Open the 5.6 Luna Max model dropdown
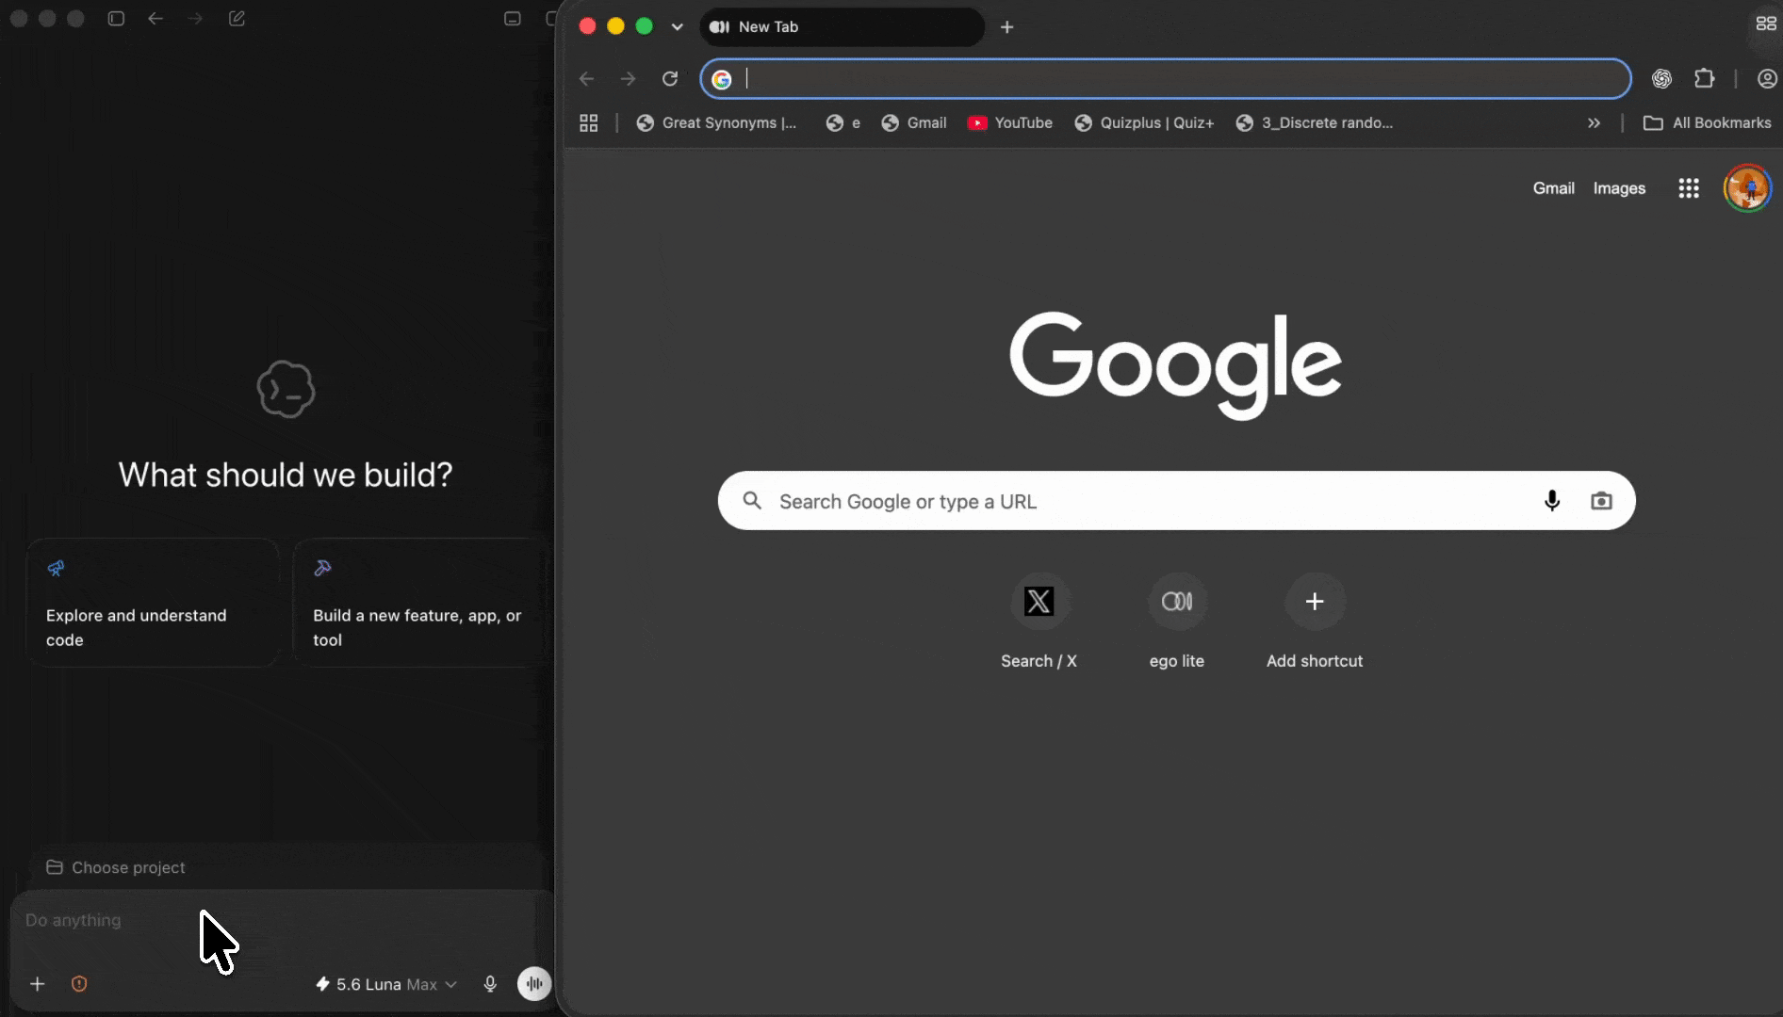The image size is (1783, 1017). pyautogui.click(x=385, y=984)
